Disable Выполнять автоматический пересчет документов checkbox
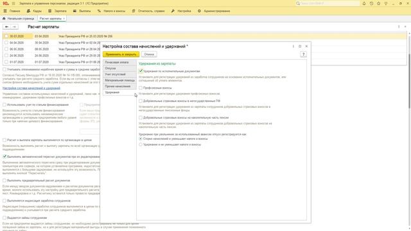 pyautogui.click(x=4, y=157)
